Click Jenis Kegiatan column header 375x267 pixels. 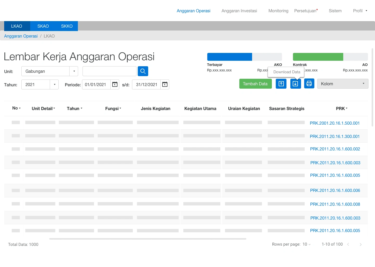pos(155,108)
